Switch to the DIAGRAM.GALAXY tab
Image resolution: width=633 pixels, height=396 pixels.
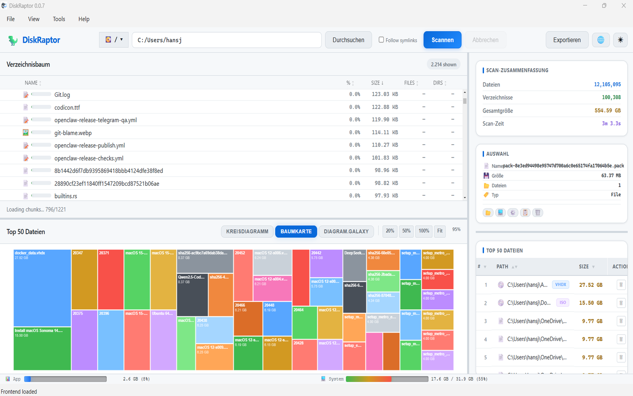pyautogui.click(x=346, y=231)
